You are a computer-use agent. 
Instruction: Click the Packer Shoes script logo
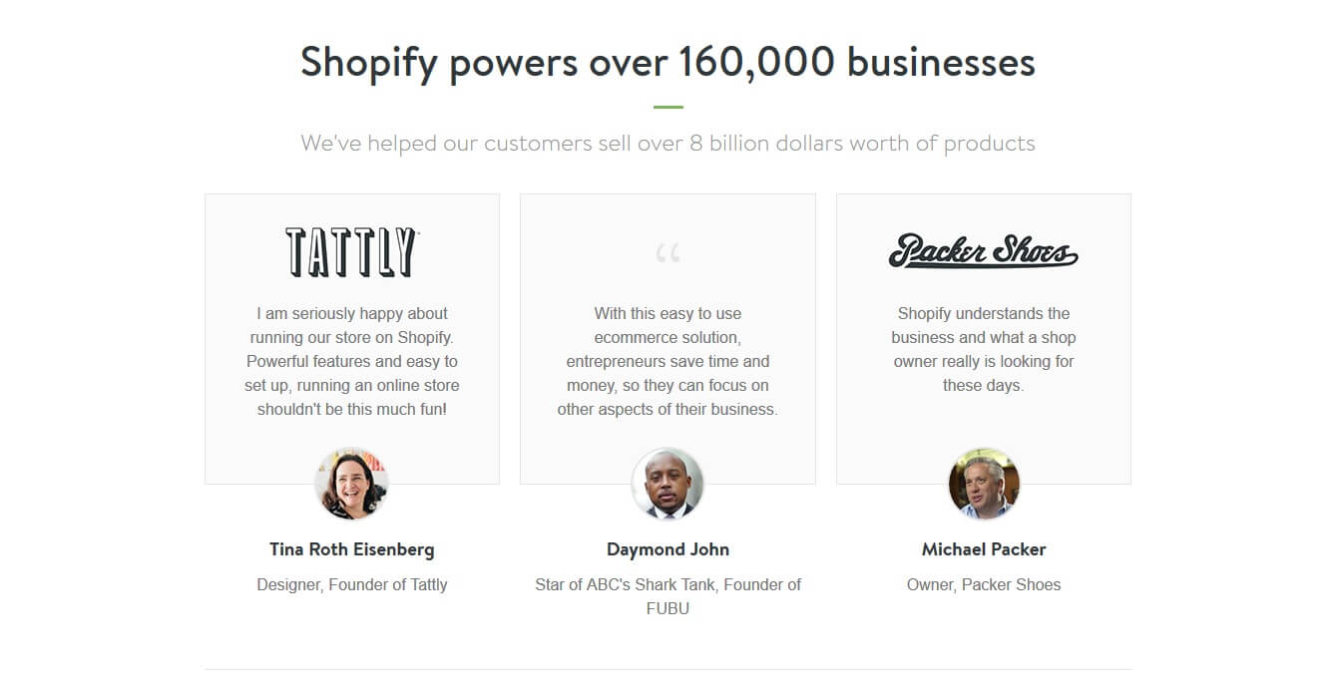click(983, 251)
